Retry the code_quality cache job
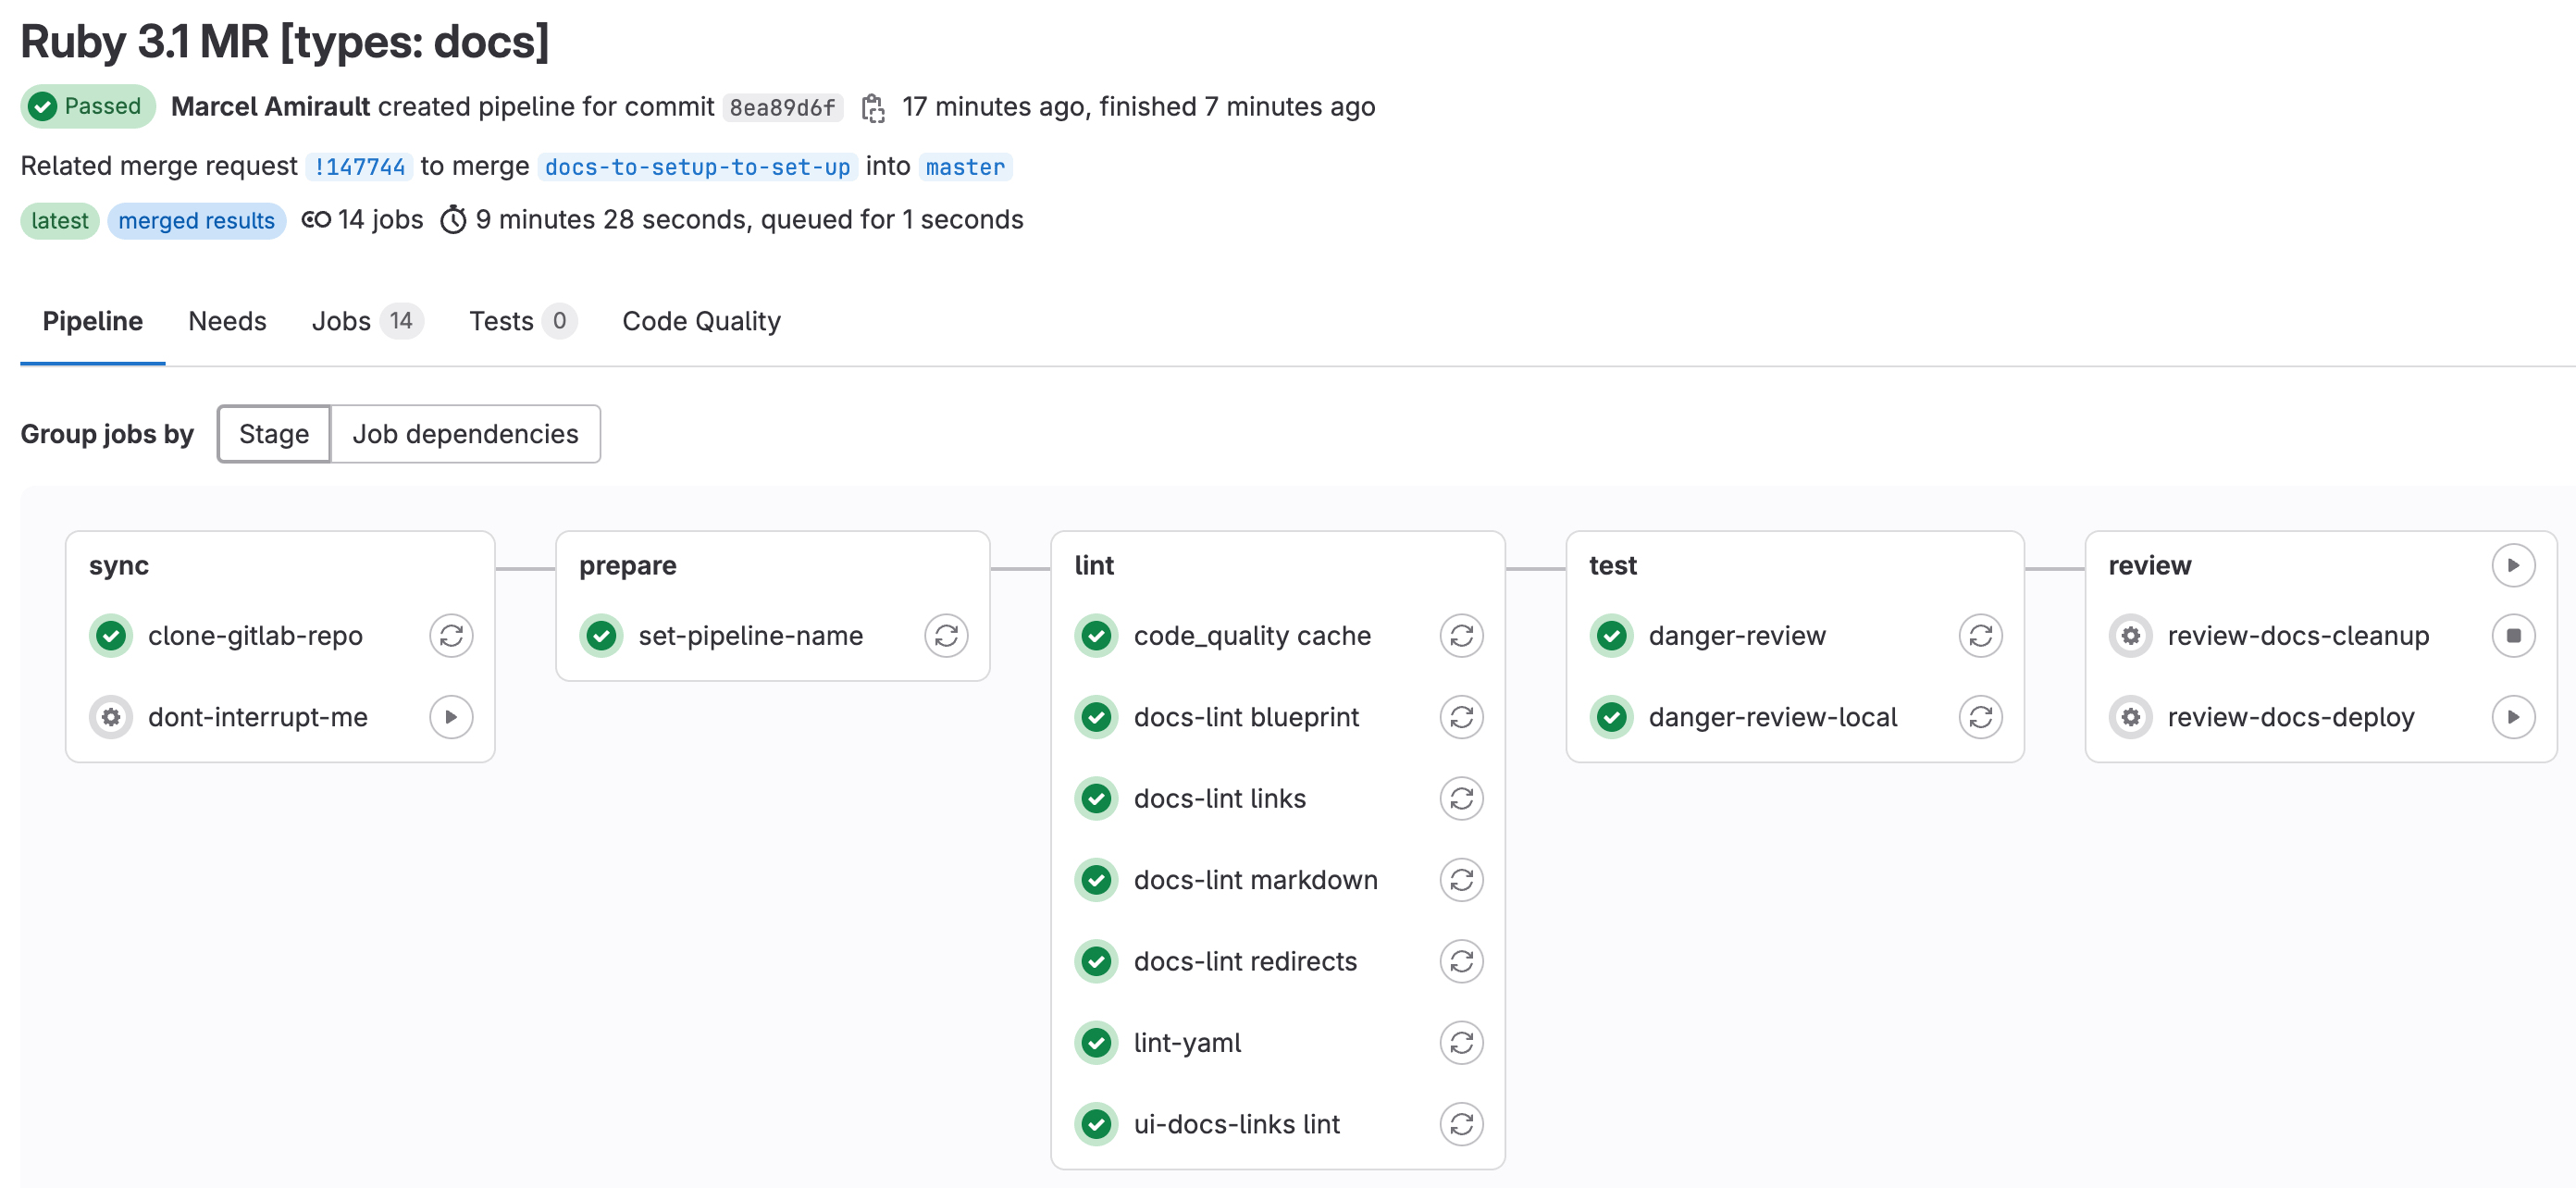Image resolution: width=2576 pixels, height=1188 pixels. (1462, 635)
